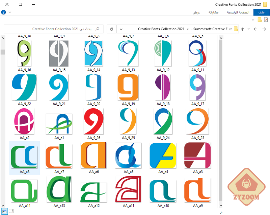Expand the ribbon with chevron beside Help

(x=10, y=12)
